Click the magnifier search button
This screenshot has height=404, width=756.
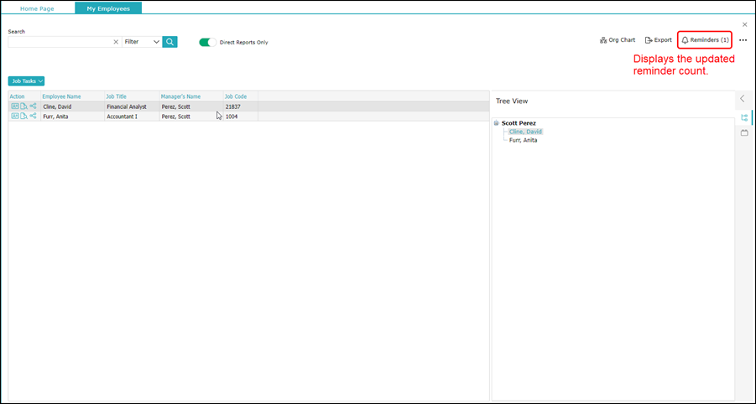(x=169, y=42)
